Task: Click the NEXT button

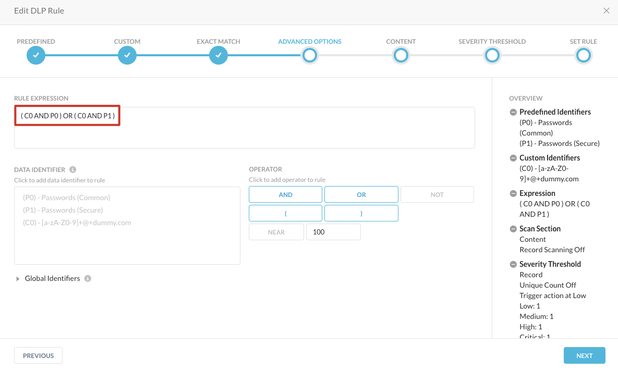Action: 584,355
